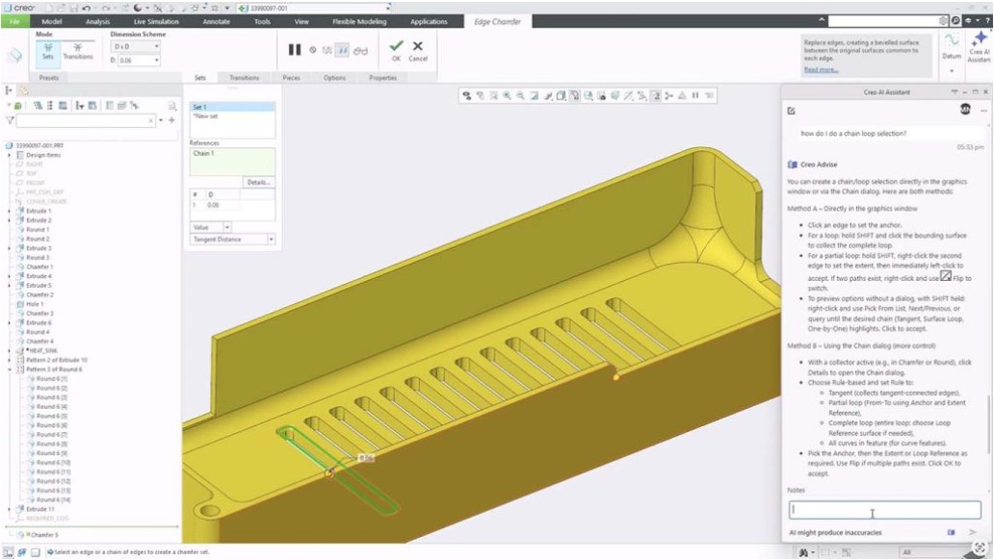994x560 pixels.
Task: Expand Extrude 11 tree node
Action: (x=9, y=509)
